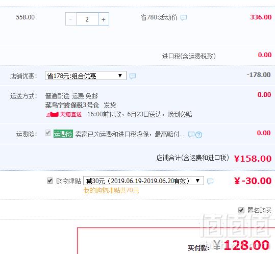Click 菜鸟宁波保税3号仓 warehouse text
The width and height of the screenshot is (275, 254).
pyautogui.click(x=72, y=105)
